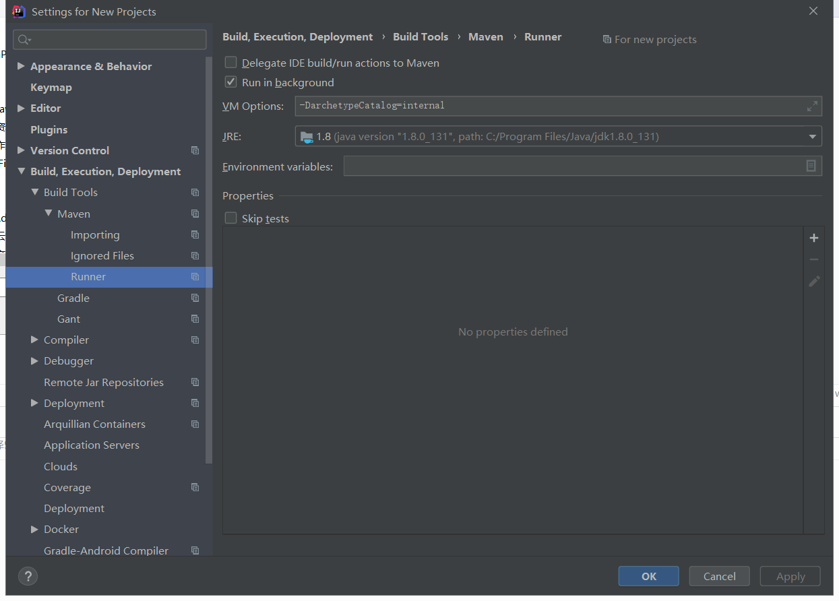Open the environment variables editor icon
The image size is (839, 601).
811,166
